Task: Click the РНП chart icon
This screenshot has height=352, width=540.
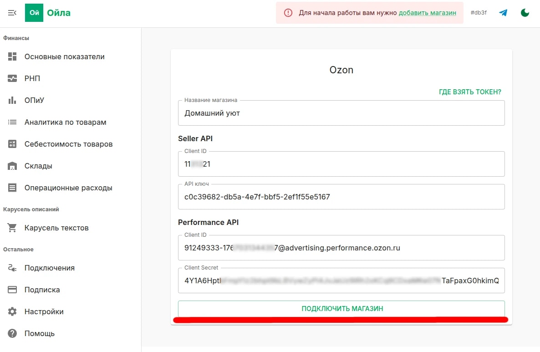Action: [12, 78]
